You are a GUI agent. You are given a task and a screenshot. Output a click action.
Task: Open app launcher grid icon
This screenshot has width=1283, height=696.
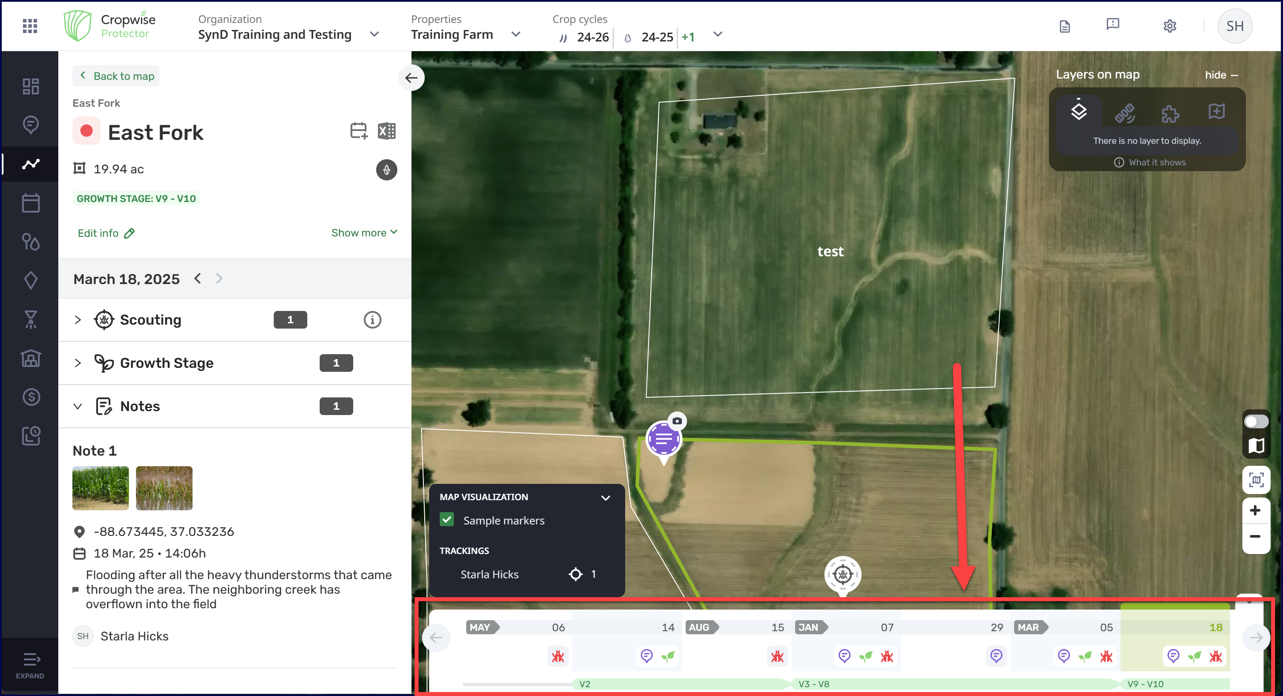(30, 26)
